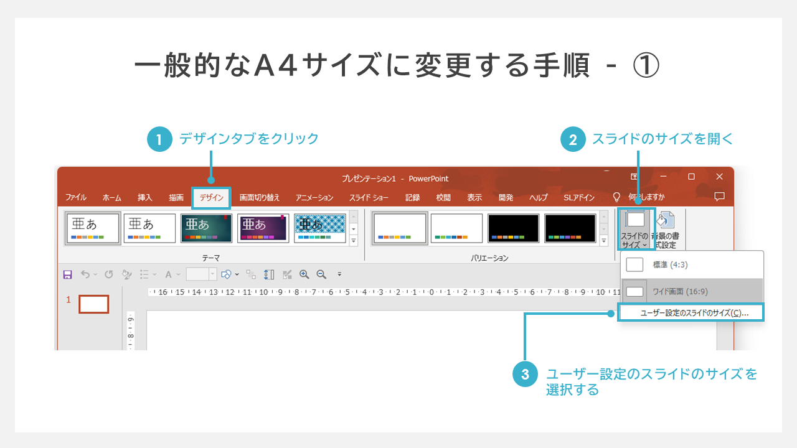Open the Undo history dropdown arrow
The image size is (797, 448).
click(x=95, y=274)
